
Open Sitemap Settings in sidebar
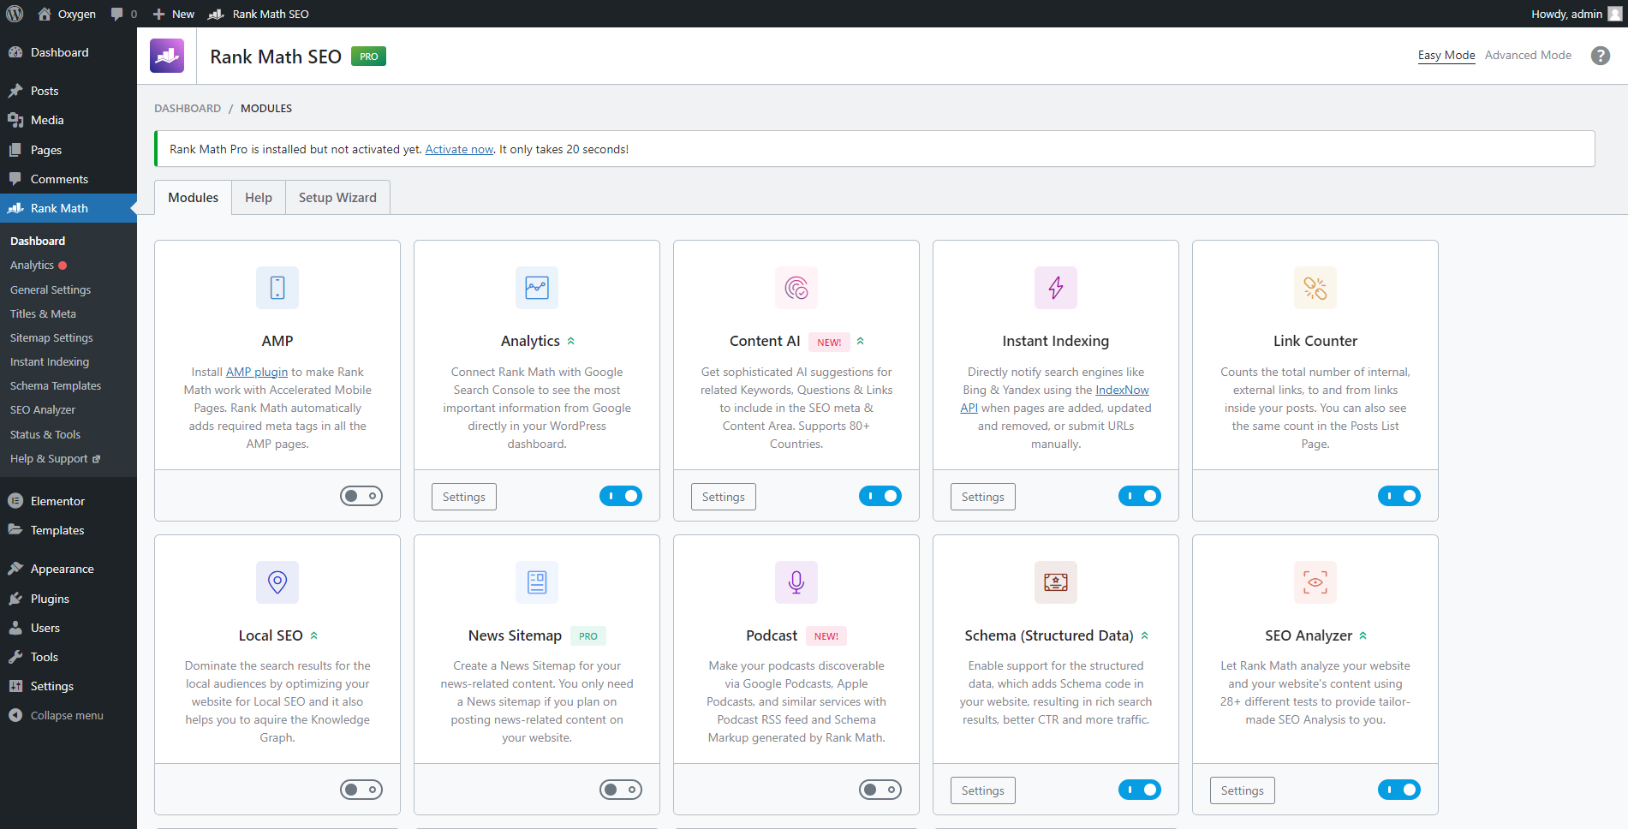point(51,338)
